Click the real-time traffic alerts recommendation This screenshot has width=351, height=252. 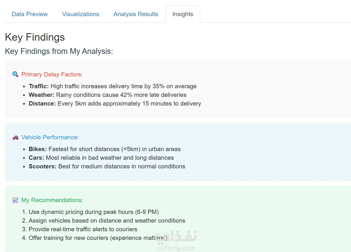pyautogui.click(x=83, y=229)
